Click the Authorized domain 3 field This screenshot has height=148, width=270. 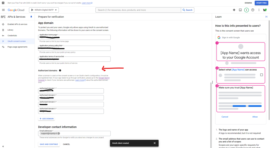[71, 104]
